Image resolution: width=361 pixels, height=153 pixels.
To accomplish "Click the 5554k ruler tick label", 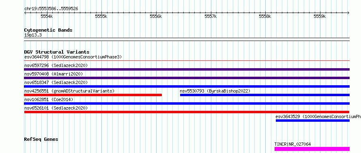I will pyautogui.click(x=47, y=16).
